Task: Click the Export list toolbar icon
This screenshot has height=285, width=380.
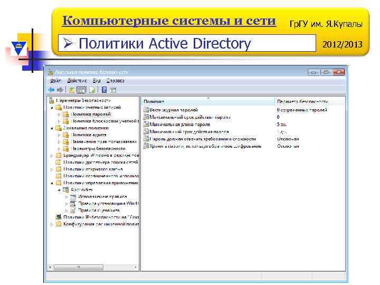Action: click(x=92, y=90)
